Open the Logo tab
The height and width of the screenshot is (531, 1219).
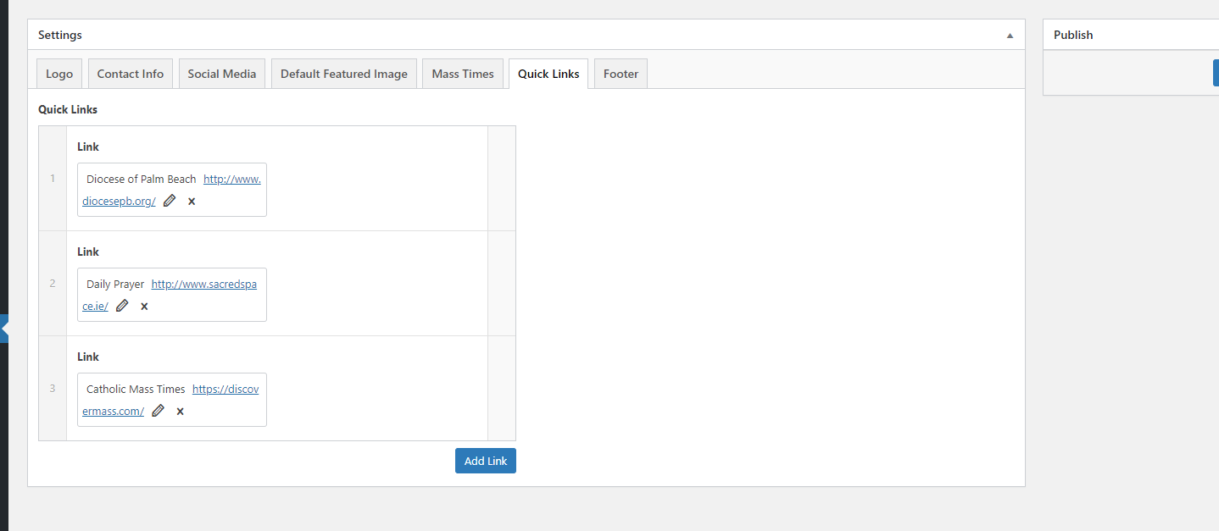(x=59, y=74)
